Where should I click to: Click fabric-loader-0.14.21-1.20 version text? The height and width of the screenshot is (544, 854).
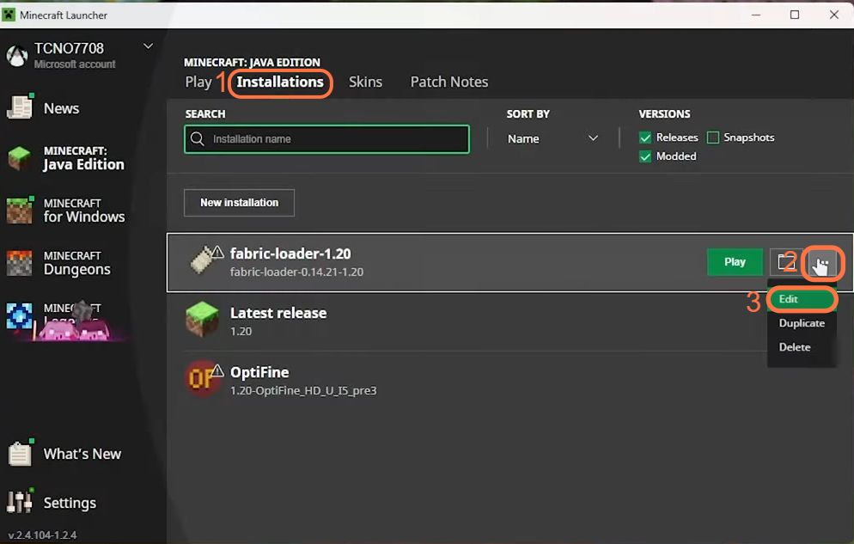point(296,272)
